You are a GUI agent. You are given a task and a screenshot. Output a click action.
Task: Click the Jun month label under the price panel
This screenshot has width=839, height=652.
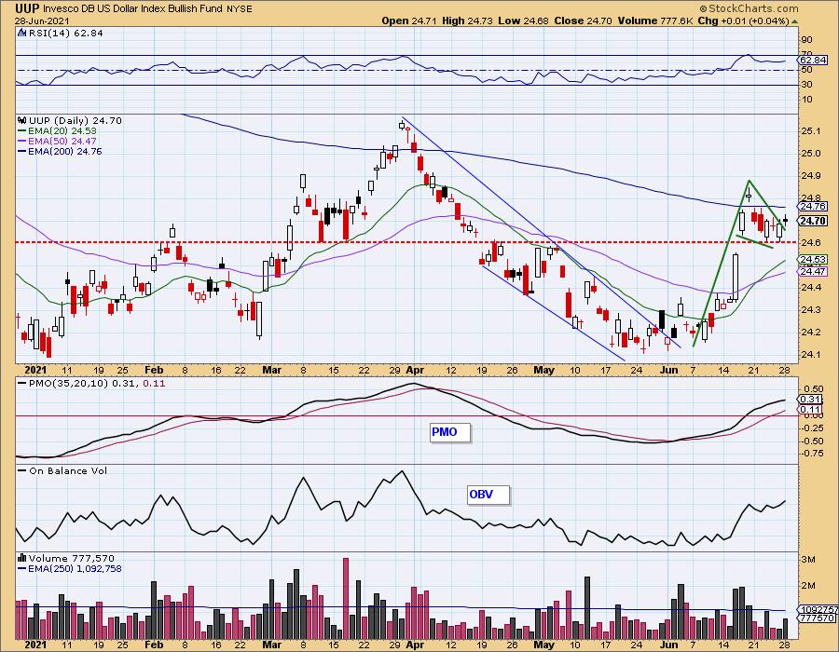[x=668, y=370]
